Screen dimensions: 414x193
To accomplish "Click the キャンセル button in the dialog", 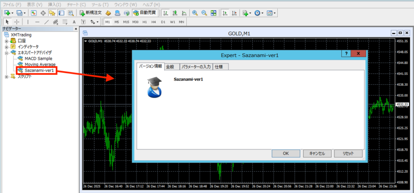I will 317,153.
